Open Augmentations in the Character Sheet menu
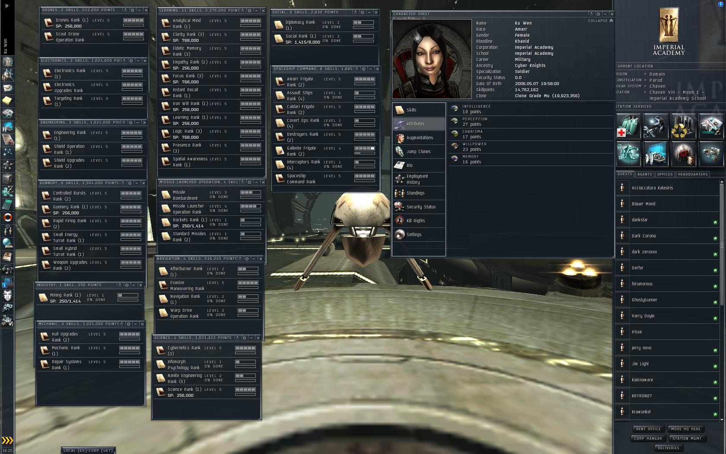The width and height of the screenshot is (726, 454). 419,137
